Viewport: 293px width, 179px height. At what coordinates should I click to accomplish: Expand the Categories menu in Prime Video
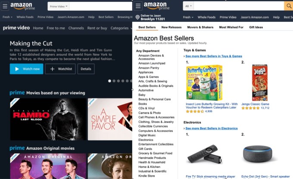121,28
